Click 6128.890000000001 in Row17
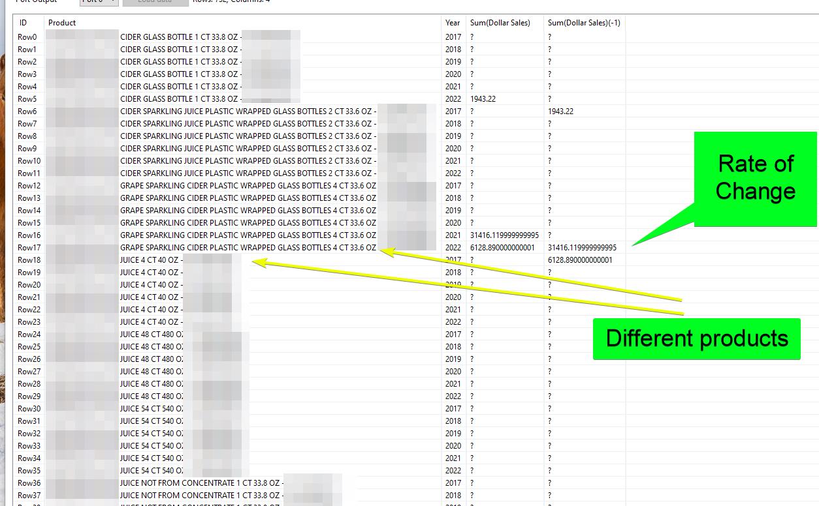Image resolution: width=819 pixels, height=506 pixels. (502, 248)
